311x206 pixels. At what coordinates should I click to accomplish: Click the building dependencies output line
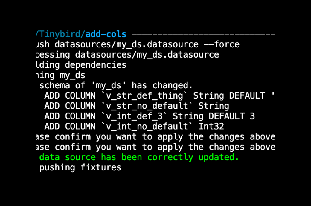point(81,65)
